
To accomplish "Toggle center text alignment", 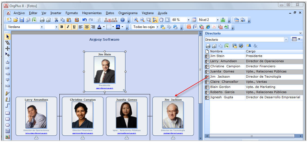I will (87, 27).
